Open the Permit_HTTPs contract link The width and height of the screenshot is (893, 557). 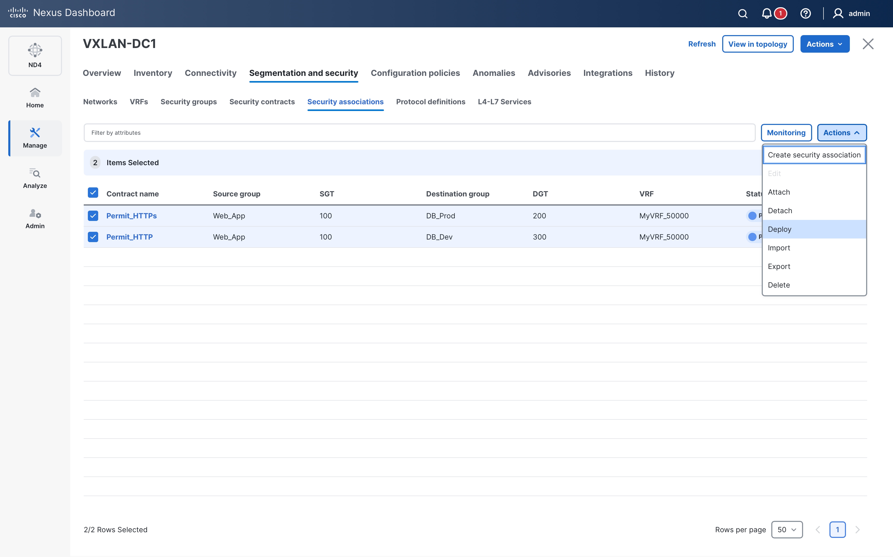(x=132, y=216)
